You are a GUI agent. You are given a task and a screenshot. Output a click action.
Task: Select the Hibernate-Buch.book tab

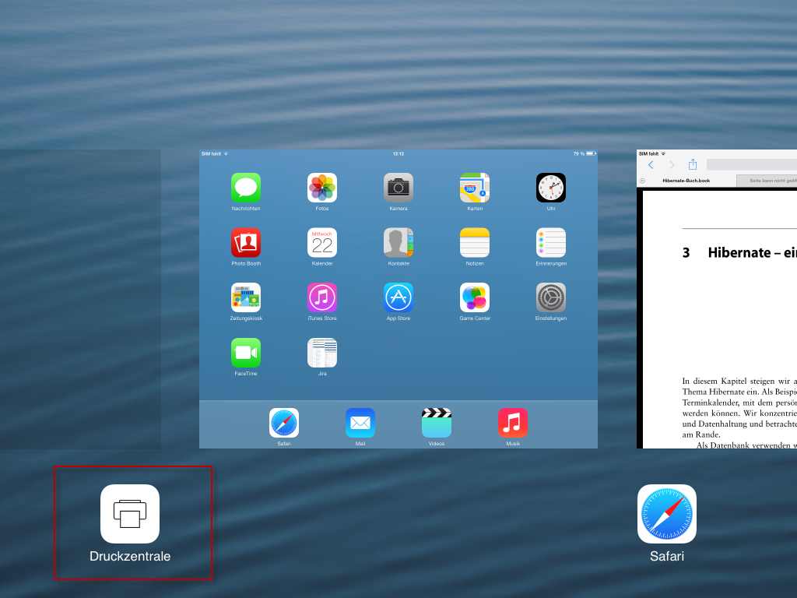pos(686,181)
